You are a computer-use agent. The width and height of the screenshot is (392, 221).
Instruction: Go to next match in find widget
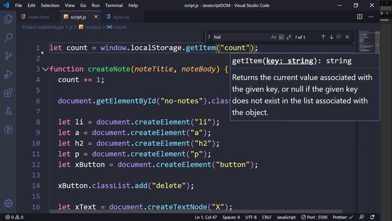point(331,37)
